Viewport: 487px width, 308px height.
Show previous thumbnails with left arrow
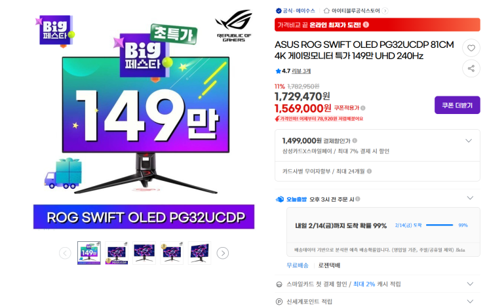click(65, 253)
